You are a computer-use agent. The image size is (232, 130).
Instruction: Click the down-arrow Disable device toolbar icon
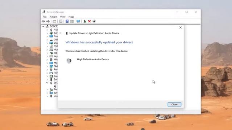[x=94, y=21]
